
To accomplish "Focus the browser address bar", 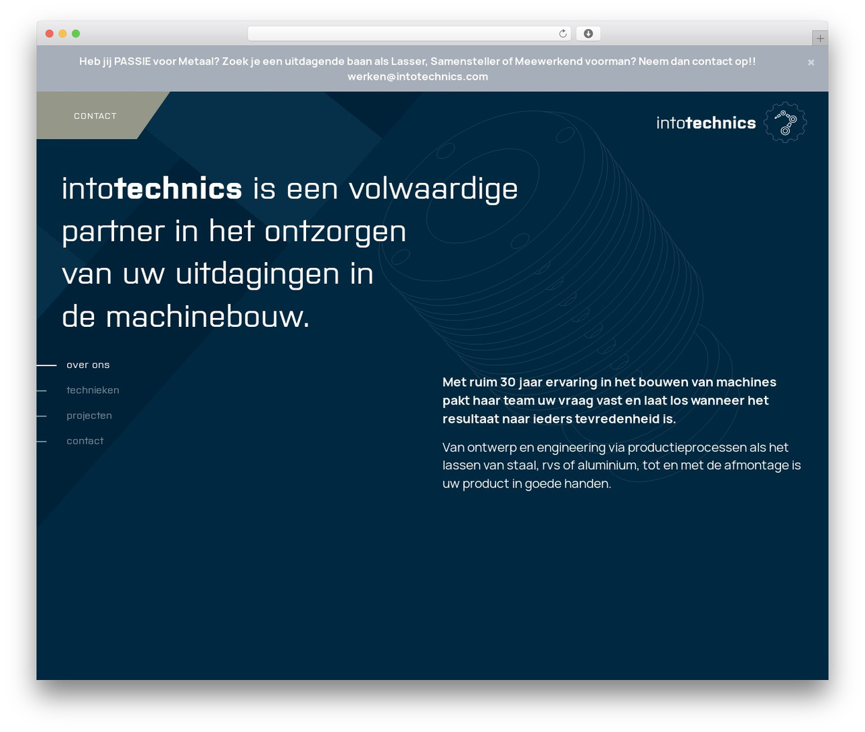I will [410, 34].
